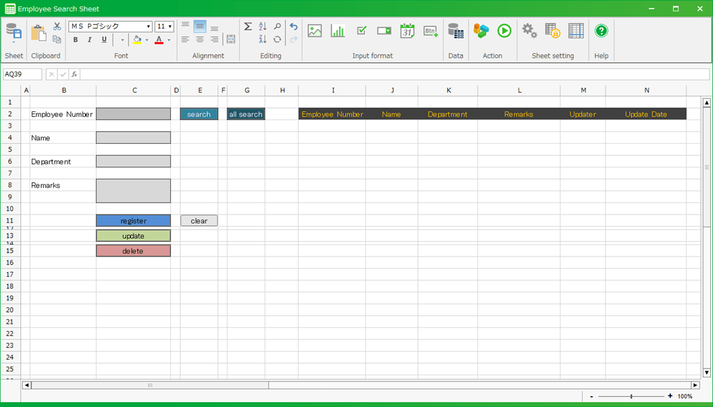713x407 pixels.
Task: Click the vertical scrollbar down arrow
Action: pyautogui.click(x=707, y=373)
